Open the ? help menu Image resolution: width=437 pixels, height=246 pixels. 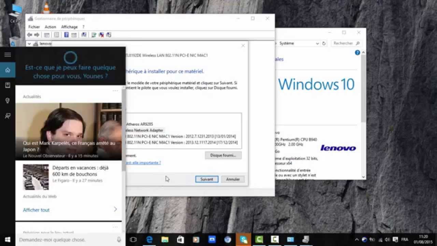click(x=83, y=27)
